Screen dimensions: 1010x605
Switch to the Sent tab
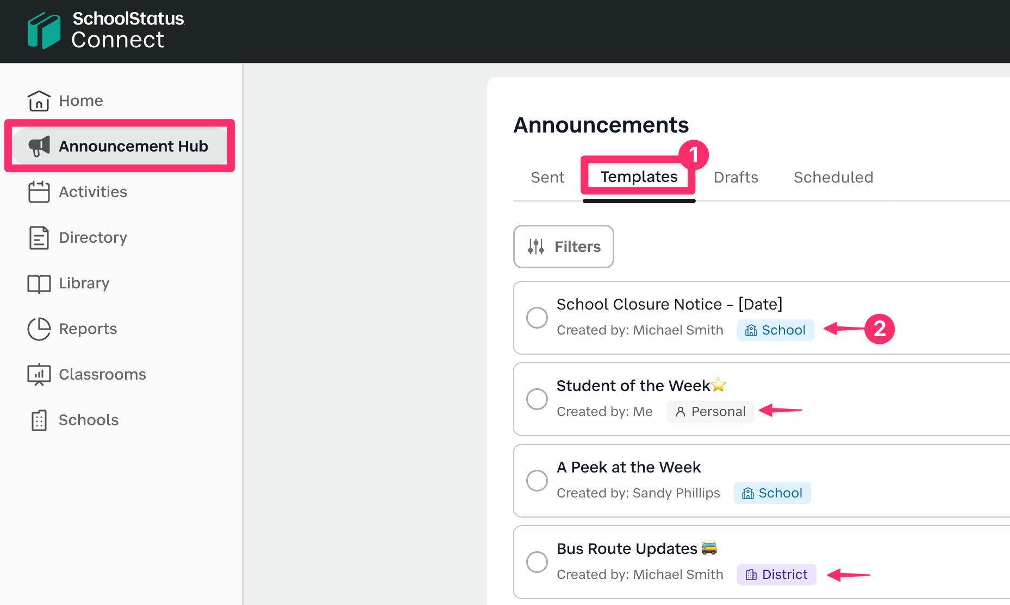coord(547,177)
